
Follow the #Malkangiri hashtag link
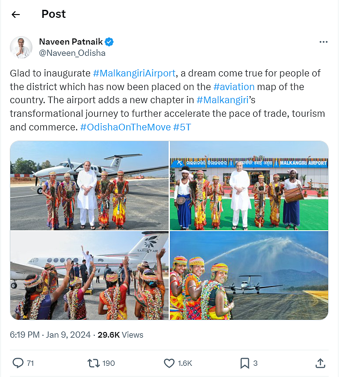[x=223, y=100]
